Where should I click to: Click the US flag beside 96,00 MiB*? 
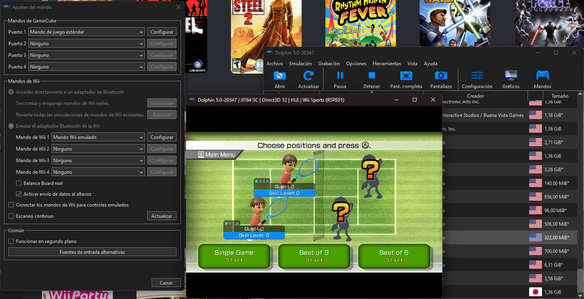(535, 210)
